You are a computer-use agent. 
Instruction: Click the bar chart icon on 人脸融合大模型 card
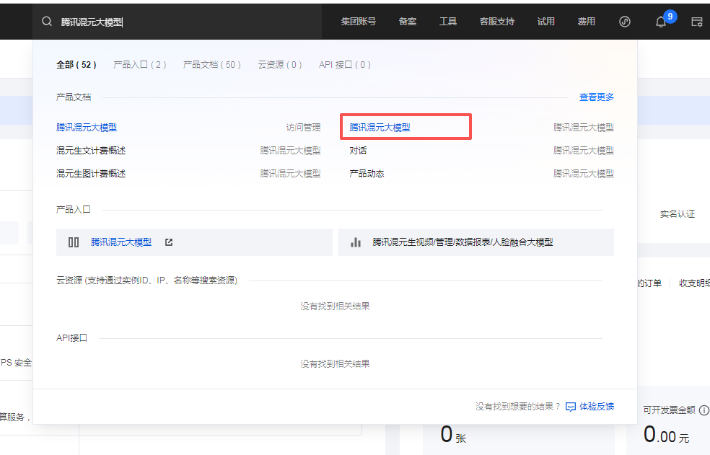pyautogui.click(x=356, y=242)
